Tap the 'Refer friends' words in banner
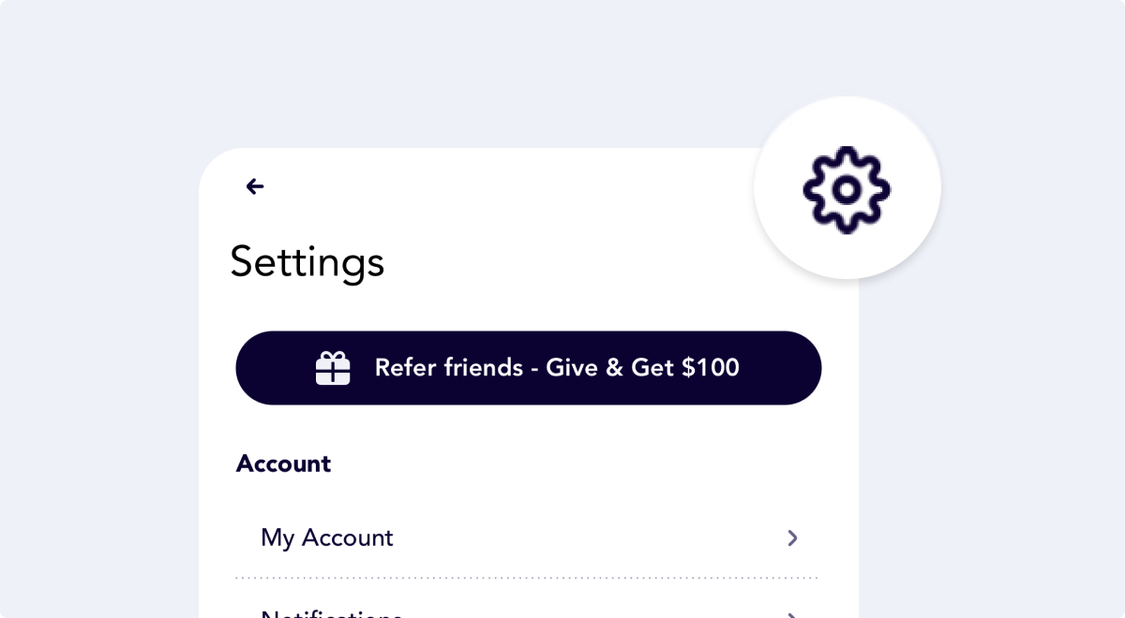Screen dimensions: 1125x618 (448, 368)
